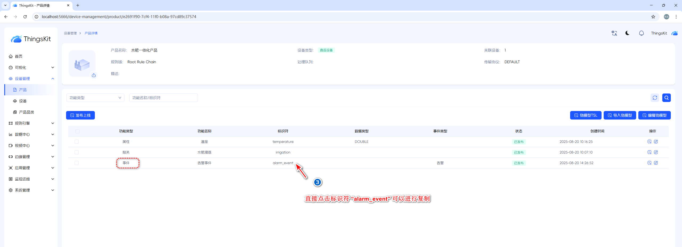
Task: Check the temperature row checkbox
Action: coord(77,142)
